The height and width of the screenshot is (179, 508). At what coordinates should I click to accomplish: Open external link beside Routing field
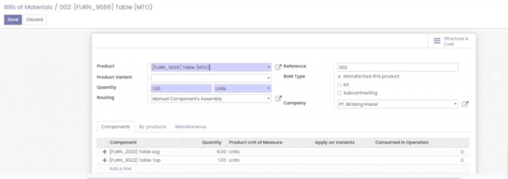coord(278,98)
